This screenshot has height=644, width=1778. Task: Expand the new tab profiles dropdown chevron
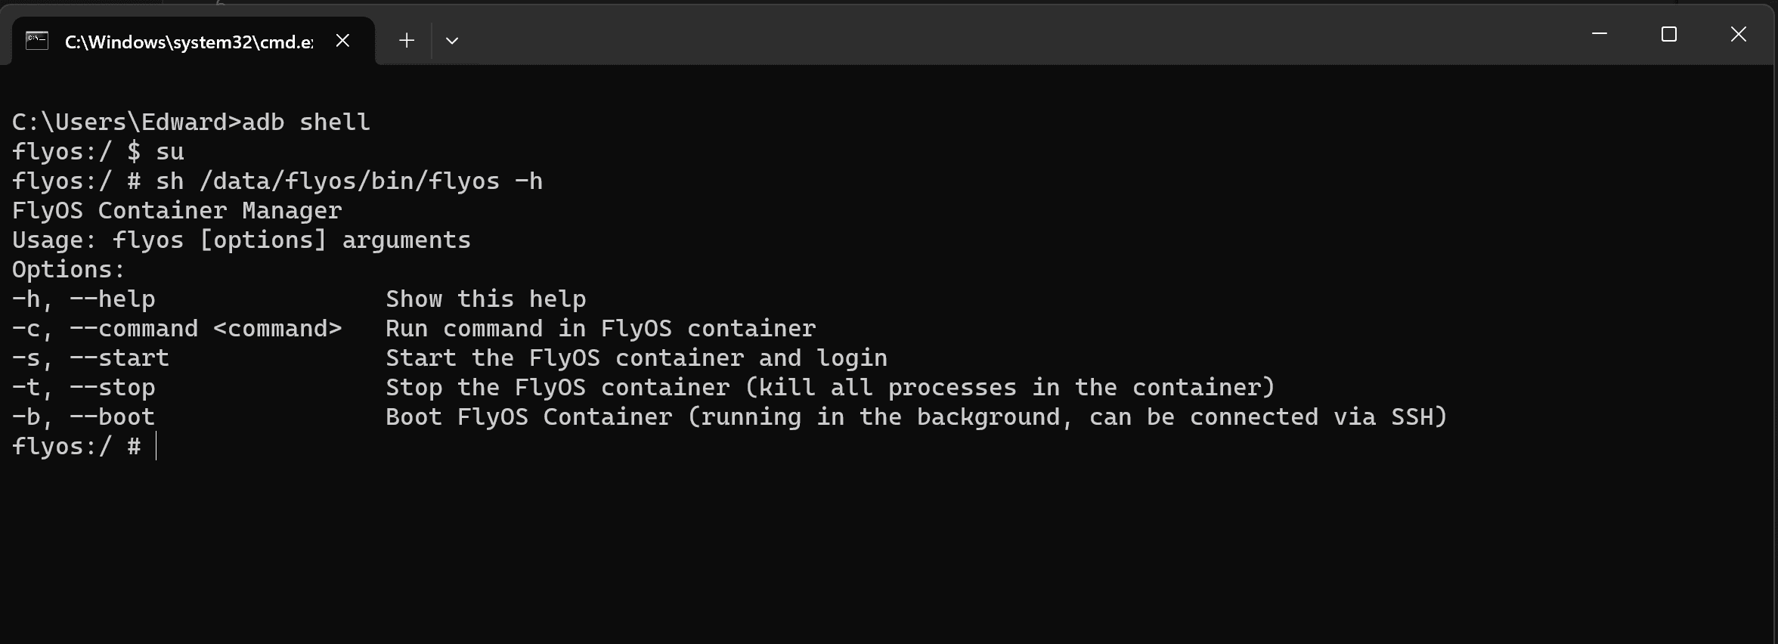(452, 41)
